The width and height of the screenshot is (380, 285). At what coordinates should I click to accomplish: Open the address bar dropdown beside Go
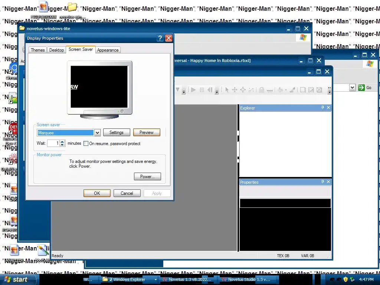(x=353, y=88)
